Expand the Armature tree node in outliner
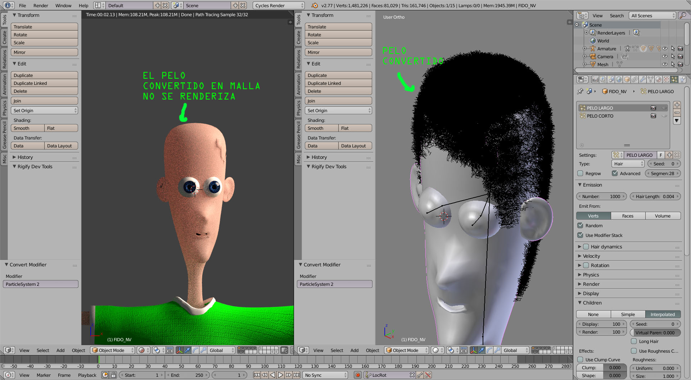 coord(584,49)
